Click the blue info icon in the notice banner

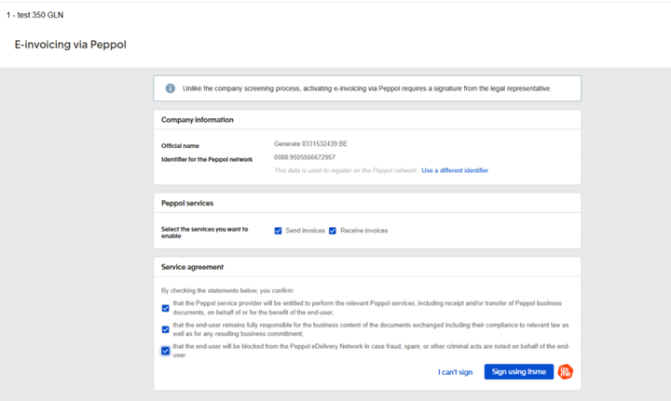point(171,88)
